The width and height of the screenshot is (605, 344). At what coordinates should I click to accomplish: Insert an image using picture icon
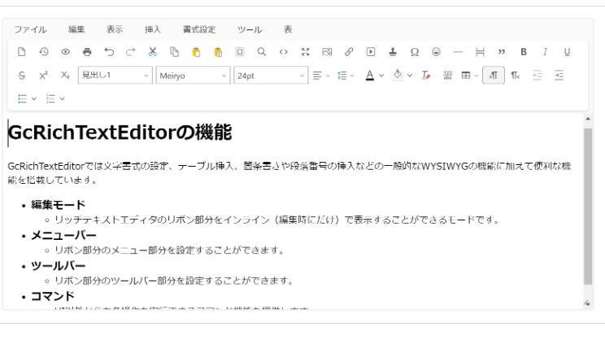click(x=327, y=52)
